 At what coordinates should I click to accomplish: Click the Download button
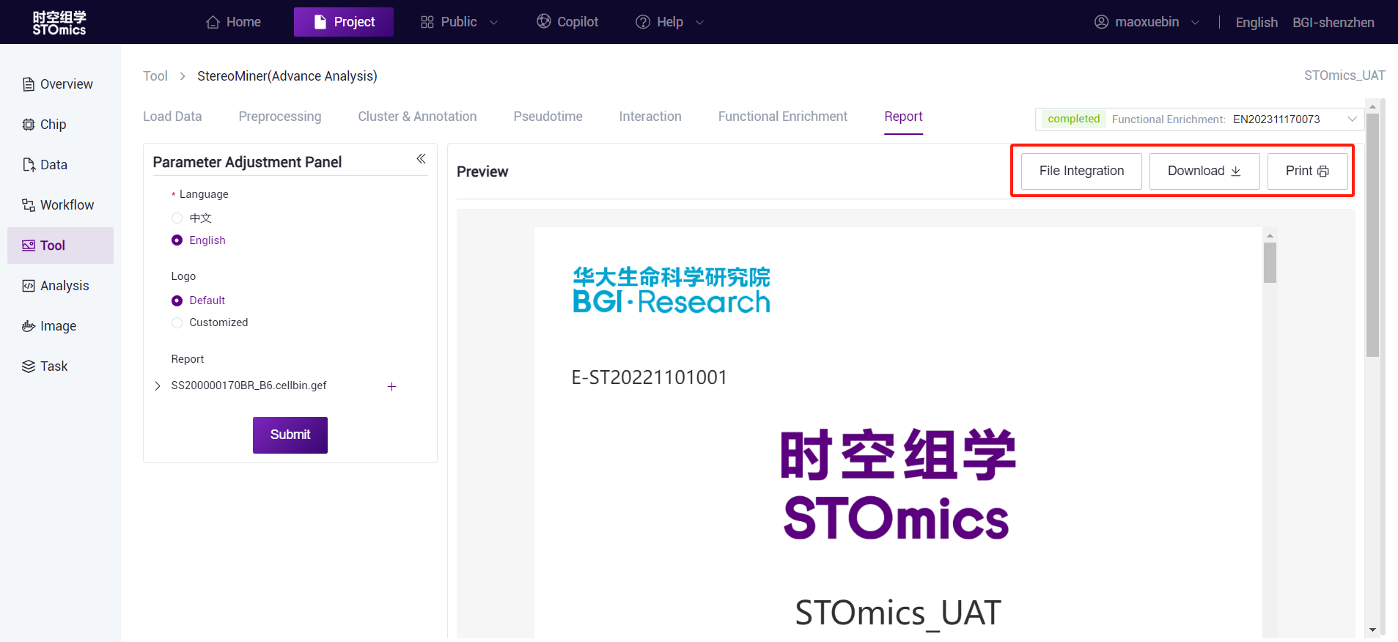point(1204,171)
